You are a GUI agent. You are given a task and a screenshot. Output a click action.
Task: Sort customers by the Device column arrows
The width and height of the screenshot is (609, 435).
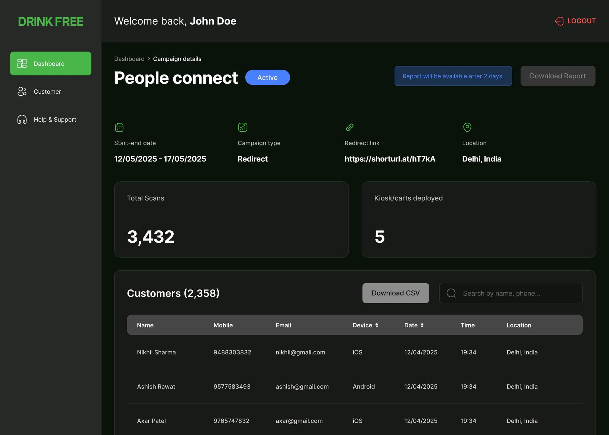click(x=377, y=325)
